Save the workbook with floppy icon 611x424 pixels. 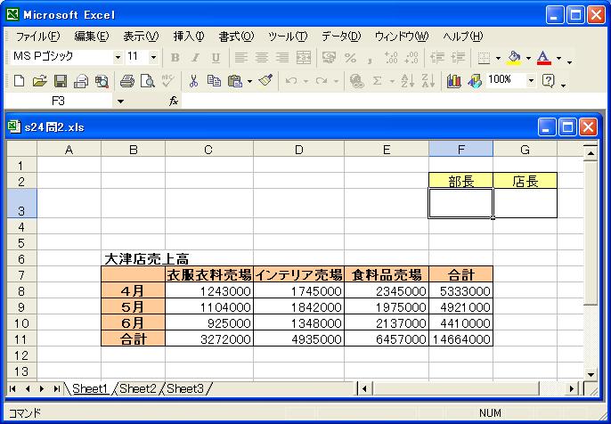point(60,81)
